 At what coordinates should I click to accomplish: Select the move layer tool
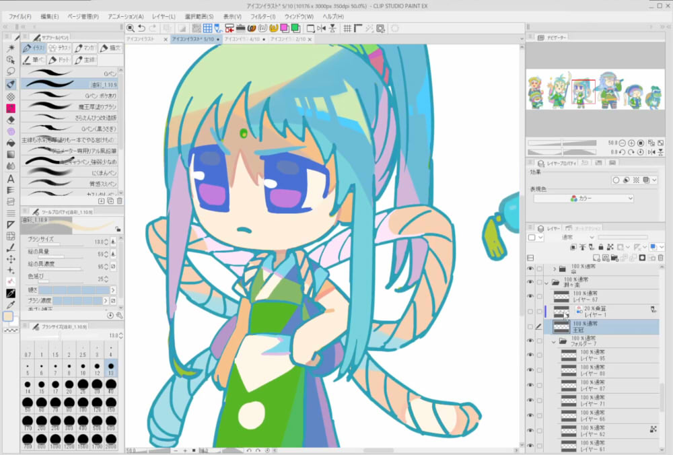(x=11, y=259)
